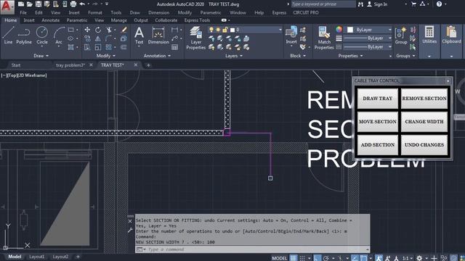The width and height of the screenshot is (465, 261).
Task: Click the Scale tool icon
Action: pyautogui.click(x=98, y=47)
